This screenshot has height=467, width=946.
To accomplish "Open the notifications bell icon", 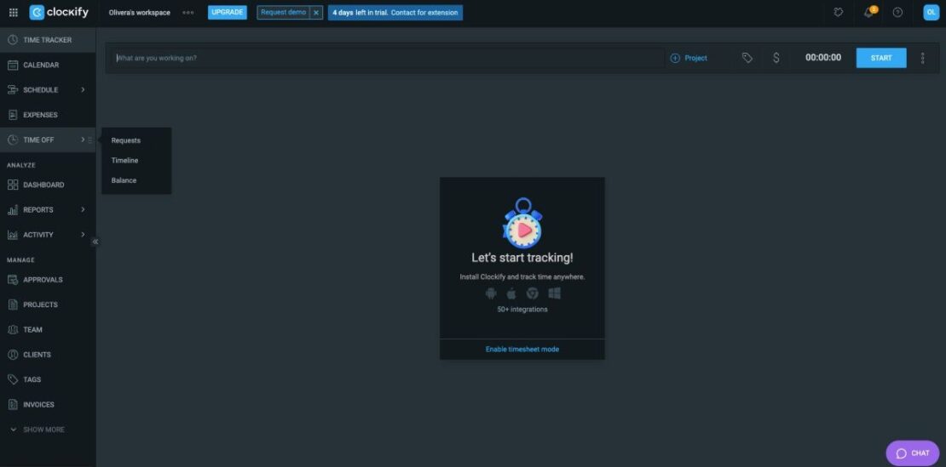I will (x=869, y=13).
